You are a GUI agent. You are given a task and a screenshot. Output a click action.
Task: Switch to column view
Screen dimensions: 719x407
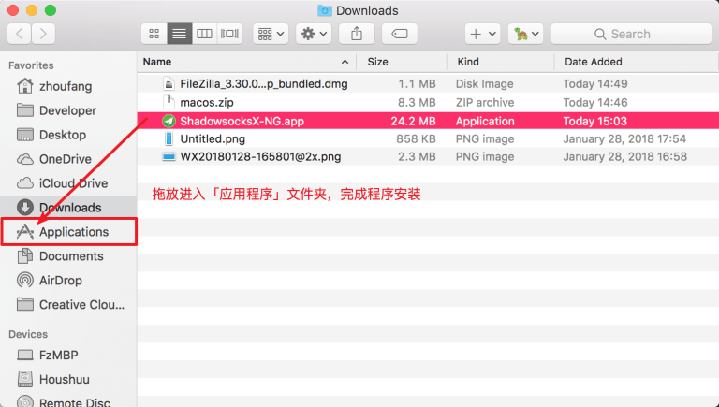204,34
